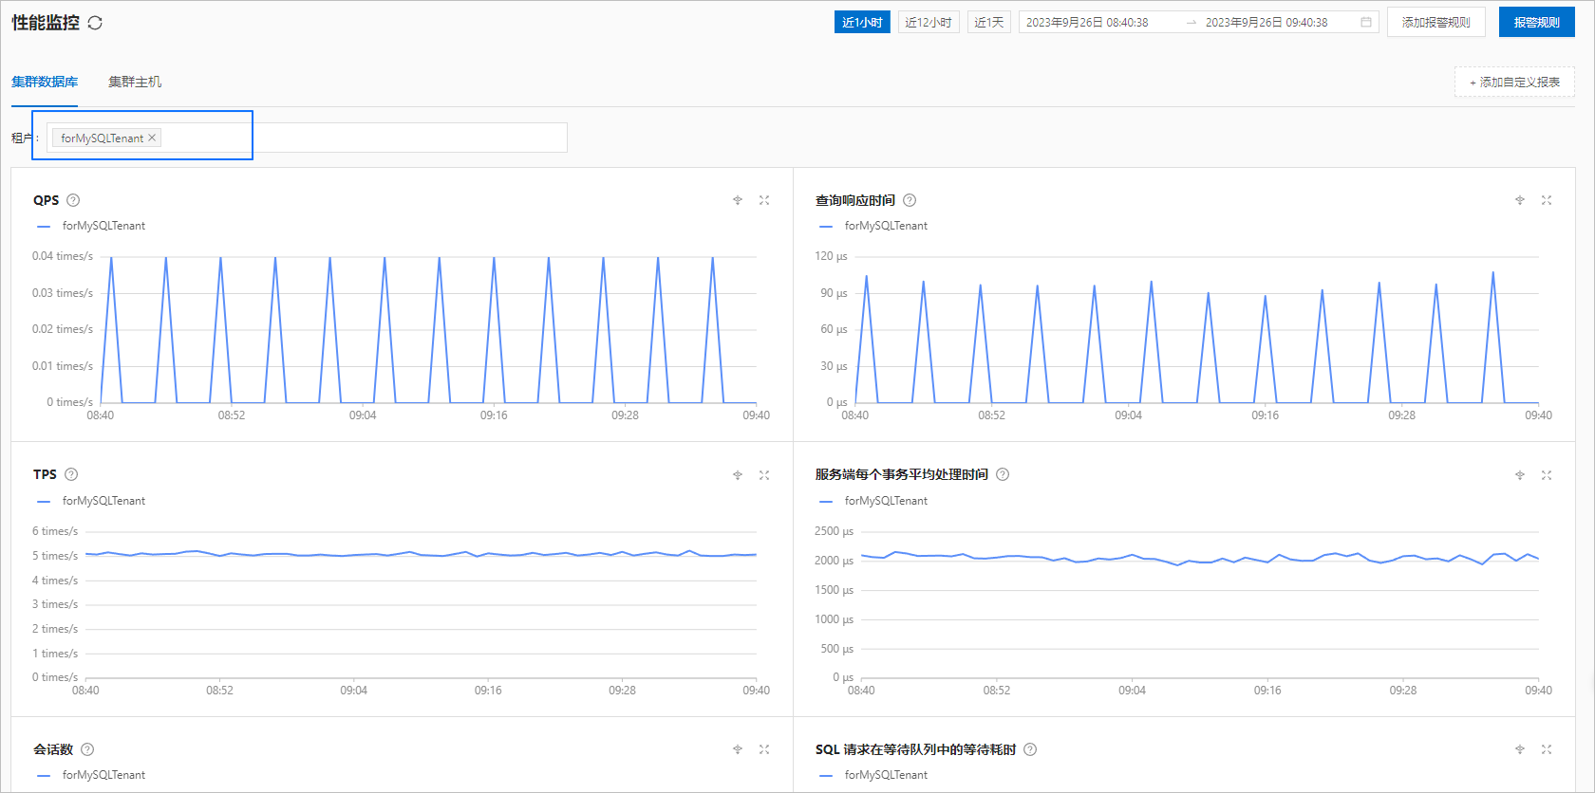This screenshot has width=1595, height=793.
Task: Toggle forMySQLTenant legend in 查询响应时间 chart
Action: (873, 226)
